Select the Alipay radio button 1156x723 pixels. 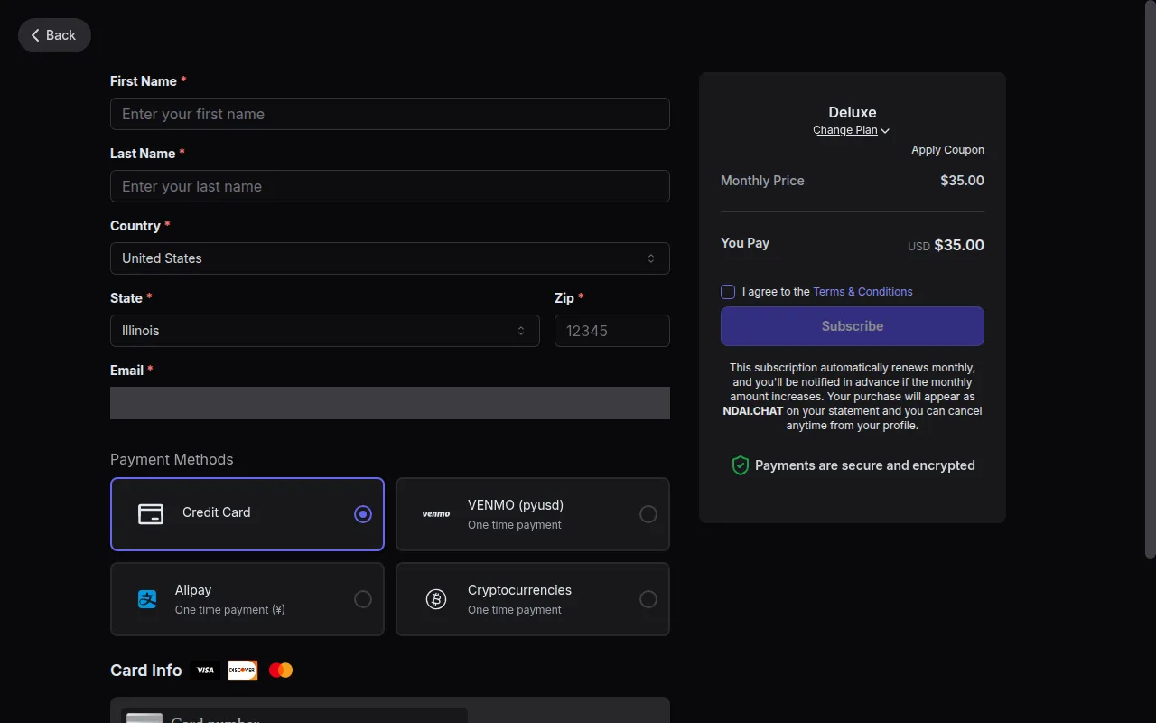point(363,599)
